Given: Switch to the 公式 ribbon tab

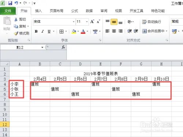Looking at the screenshot, I should pyautogui.click(x=75, y=11).
